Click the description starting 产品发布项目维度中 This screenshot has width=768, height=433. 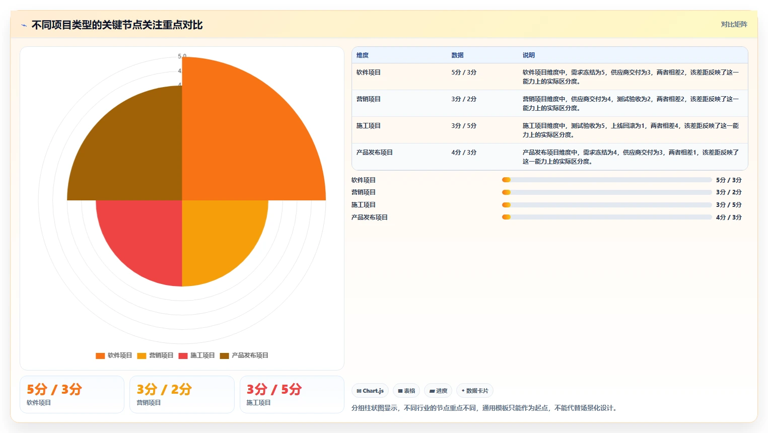(631, 157)
